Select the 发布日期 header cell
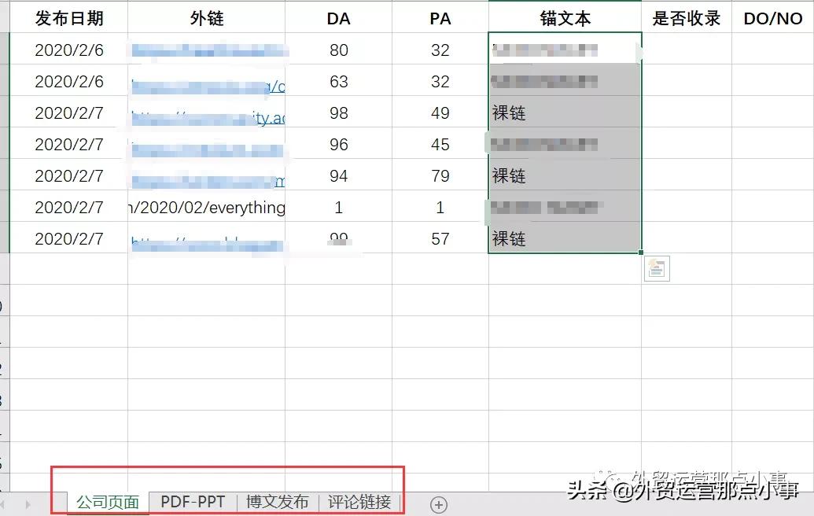The image size is (814, 516). 69,18
